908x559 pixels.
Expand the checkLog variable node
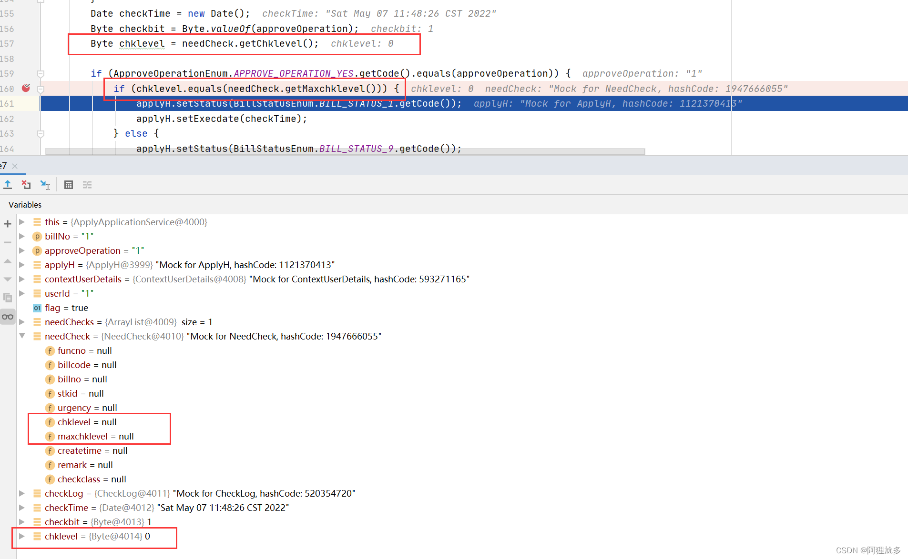(22, 493)
